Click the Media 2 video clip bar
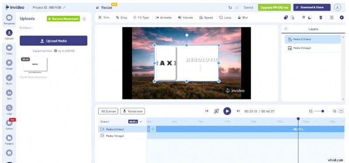 [246, 129]
